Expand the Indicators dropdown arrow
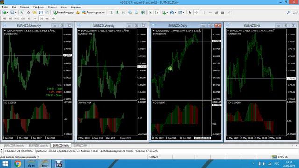This screenshot has height=168, width=299. pos(167,13)
